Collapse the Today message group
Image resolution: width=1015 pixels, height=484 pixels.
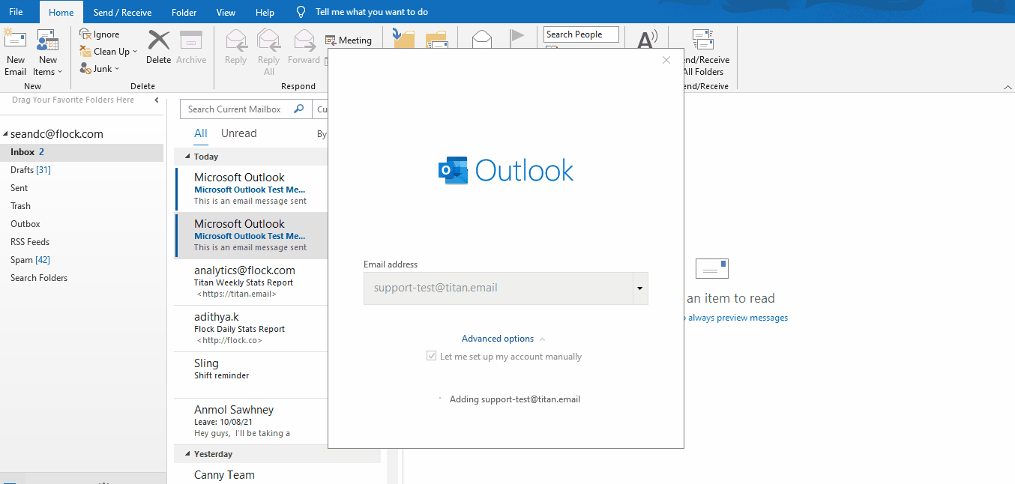pyautogui.click(x=187, y=157)
